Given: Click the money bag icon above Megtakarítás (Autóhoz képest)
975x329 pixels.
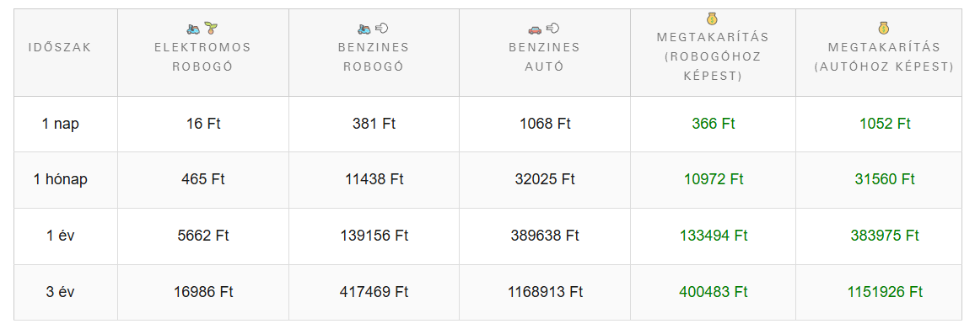Looking at the screenshot, I should click(884, 28).
